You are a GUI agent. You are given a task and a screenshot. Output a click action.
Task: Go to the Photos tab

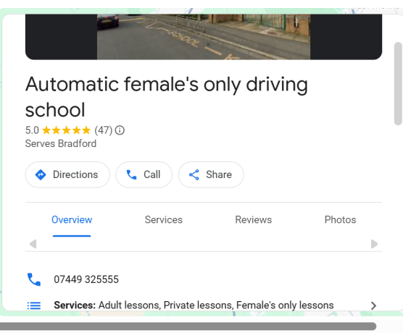[340, 220]
